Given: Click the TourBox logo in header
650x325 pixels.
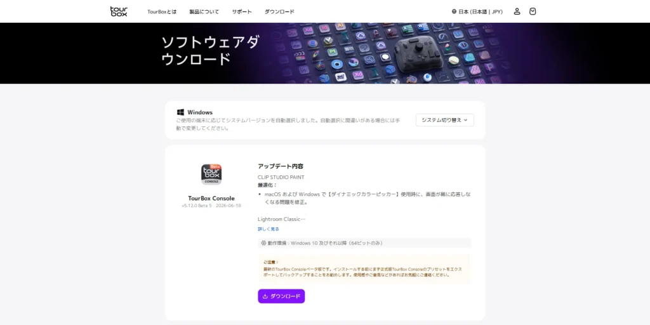Looking at the screenshot, I should (x=119, y=11).
